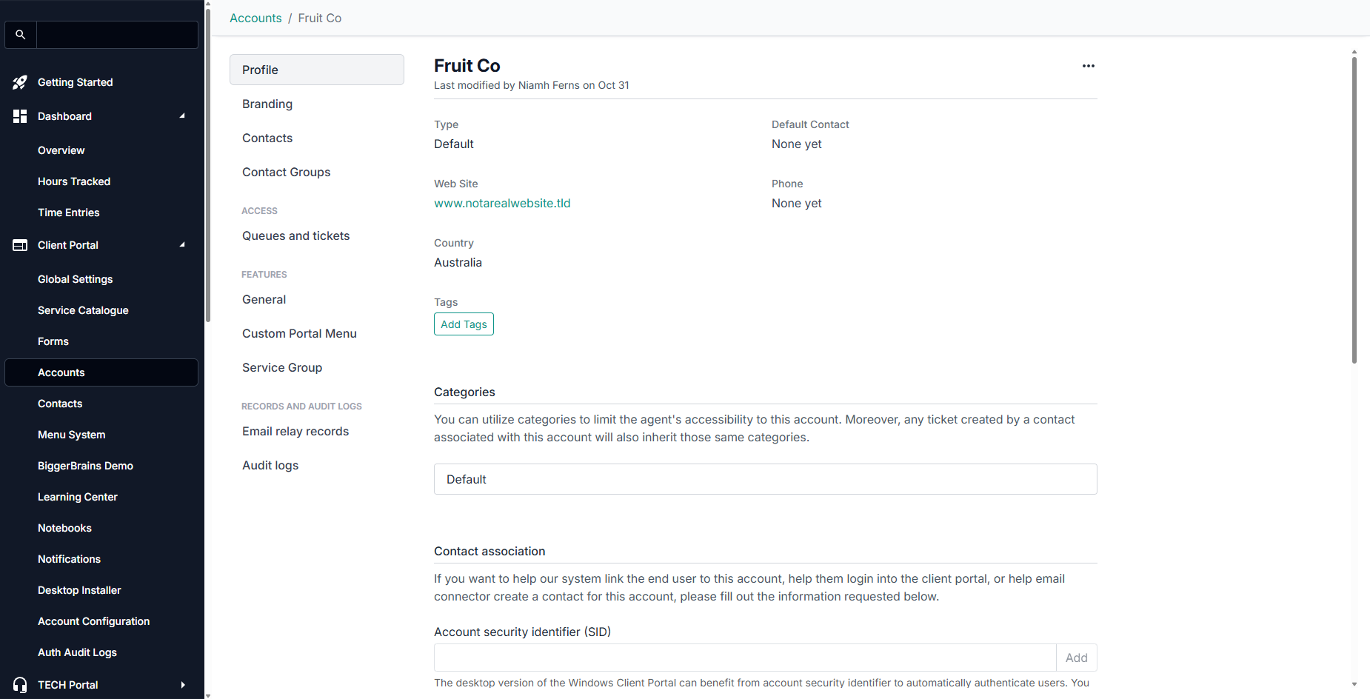Open the Contact Groups tab
1370x699 pixels.
pos(287,172)
